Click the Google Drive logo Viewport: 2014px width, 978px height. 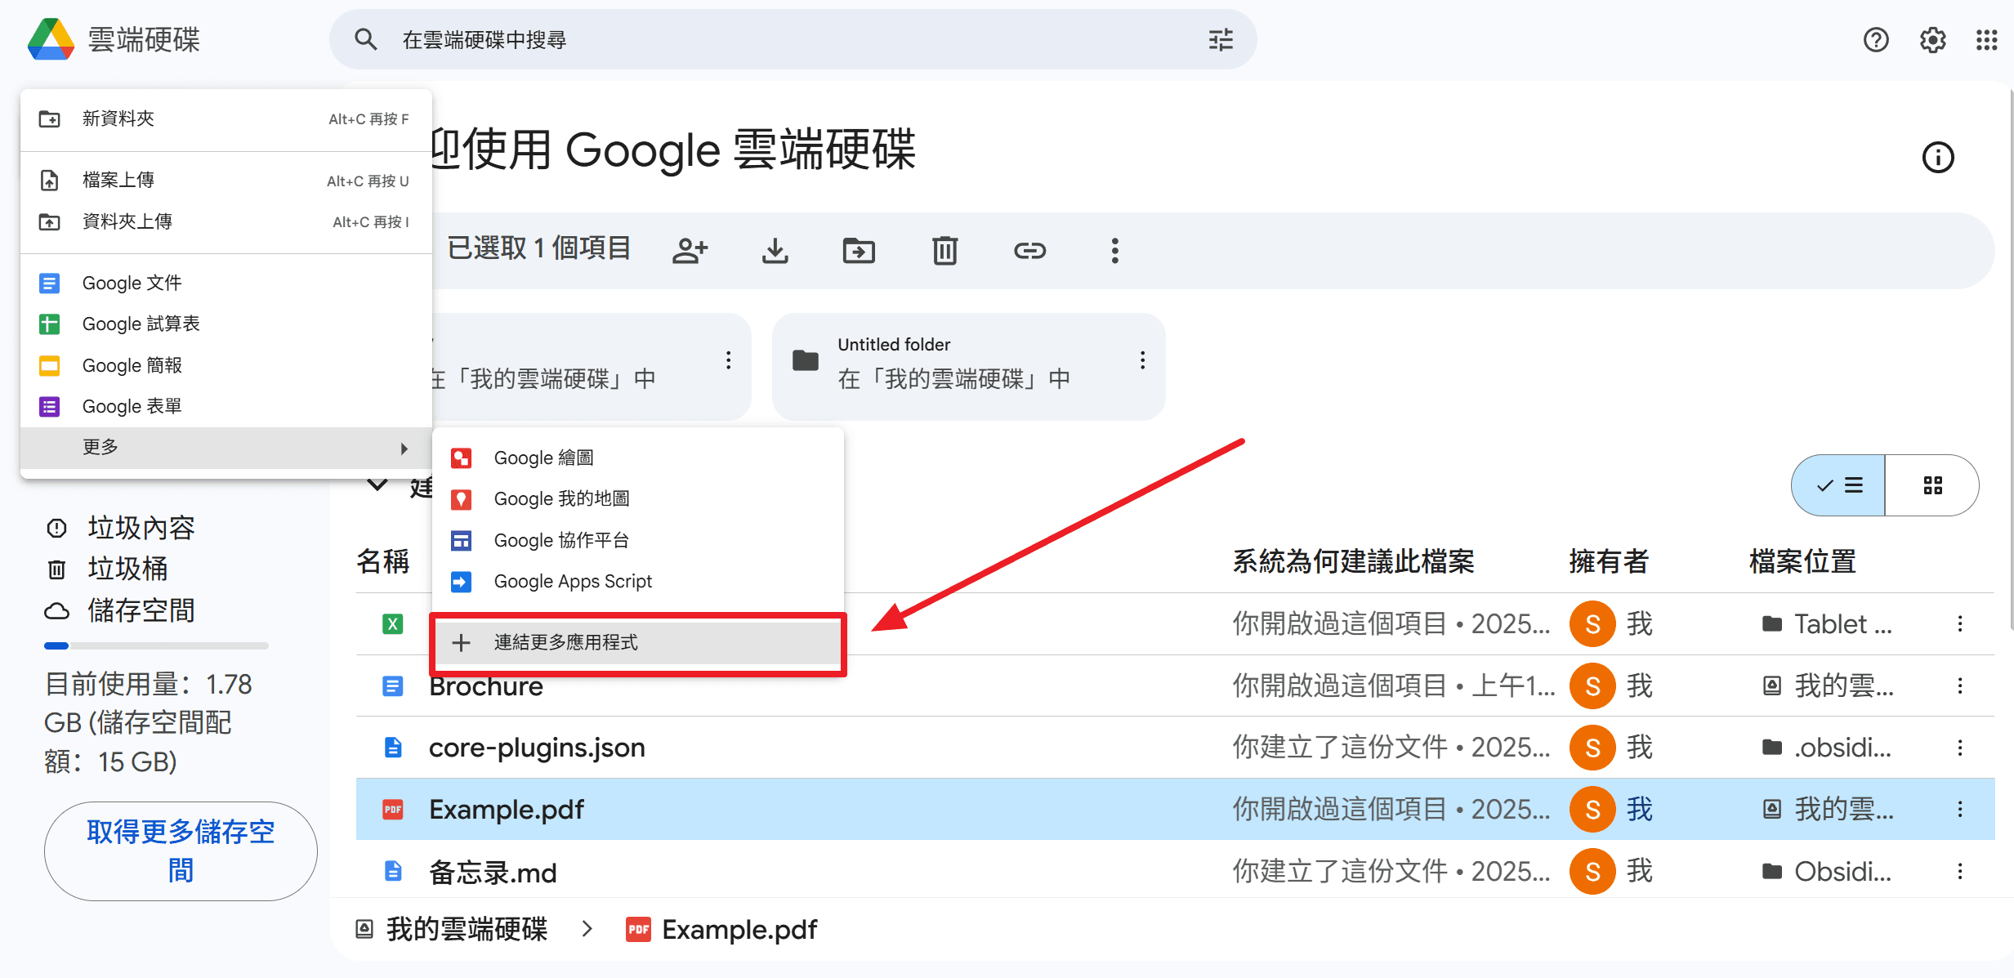coord(51,39)
